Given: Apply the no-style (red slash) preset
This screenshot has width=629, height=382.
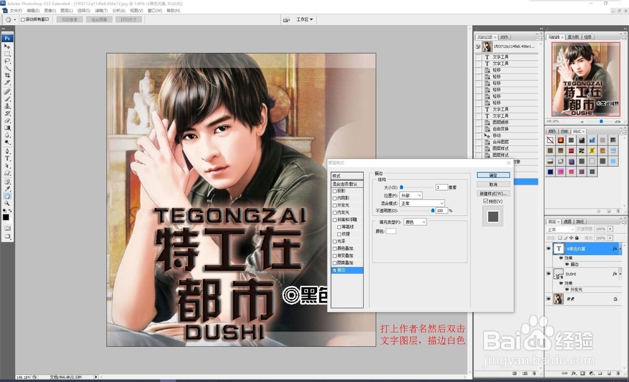Looking at the screenshot, I should pyautogui.click(x=550, y=140).
